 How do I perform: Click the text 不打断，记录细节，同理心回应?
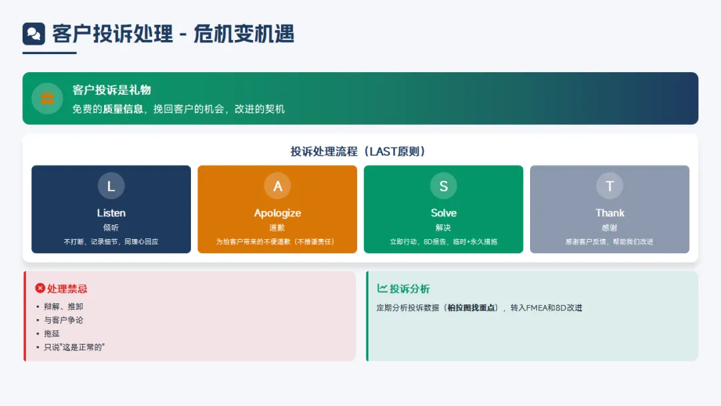tap(111, 241)
